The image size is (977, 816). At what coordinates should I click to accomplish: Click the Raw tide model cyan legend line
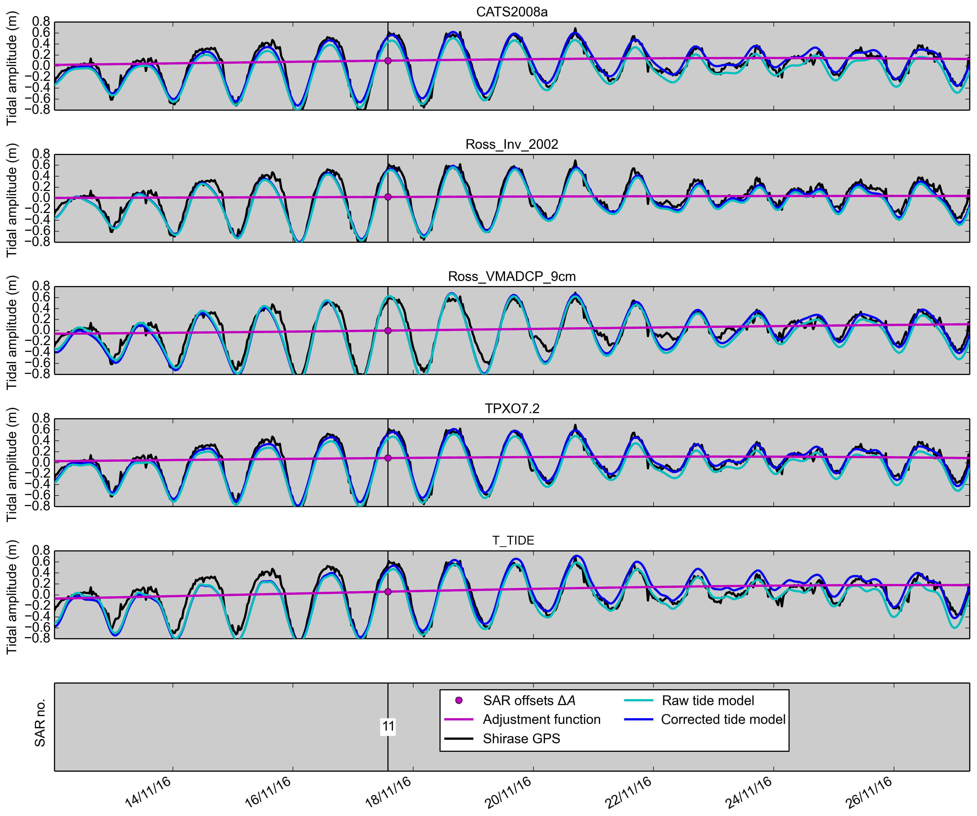coord(638,700)
